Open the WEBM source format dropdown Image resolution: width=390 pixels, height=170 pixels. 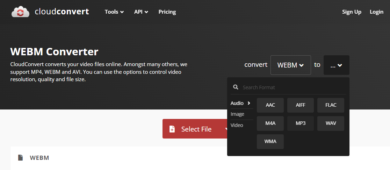(x=290, y=65)
